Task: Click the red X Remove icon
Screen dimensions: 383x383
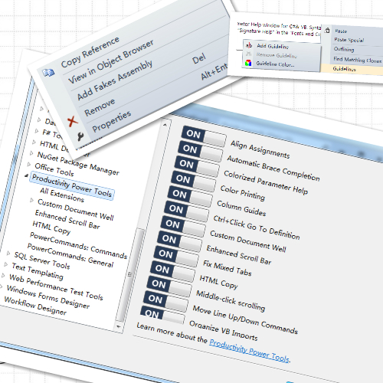Action: tap(72, 121)
